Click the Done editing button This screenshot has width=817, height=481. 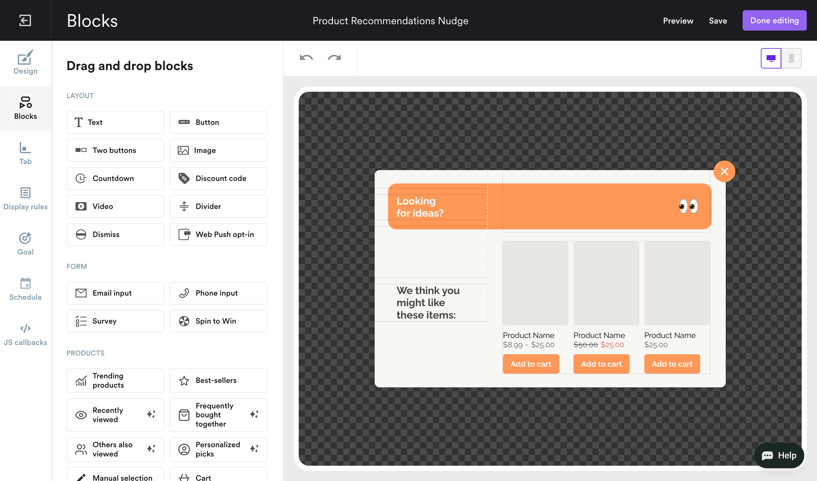[774, 20]
